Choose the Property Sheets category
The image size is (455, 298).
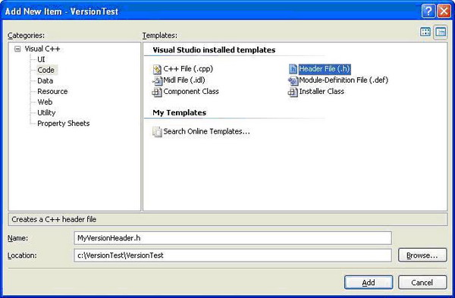pyautogui.click(x=63, y=124)
